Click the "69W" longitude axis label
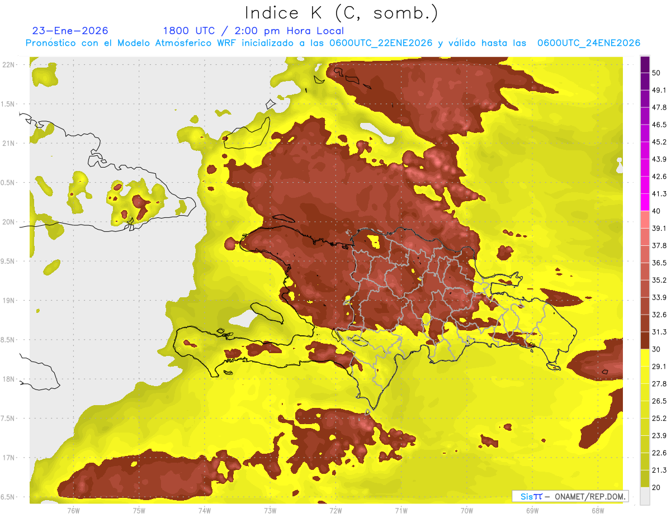The height and width of the screenshot is (518, 671). [x=532, y=511]
